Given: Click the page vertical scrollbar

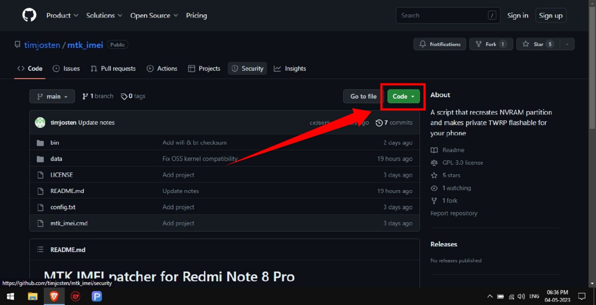Looking at the screenshot, I should 592,68.
